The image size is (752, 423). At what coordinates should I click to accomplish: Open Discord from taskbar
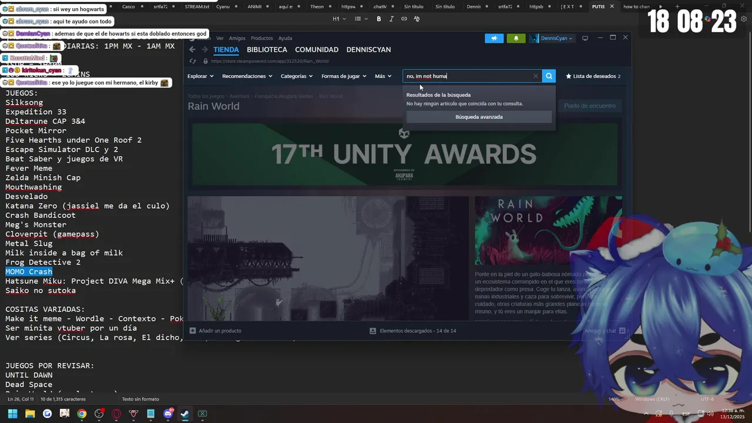click(x=168, y=414)
